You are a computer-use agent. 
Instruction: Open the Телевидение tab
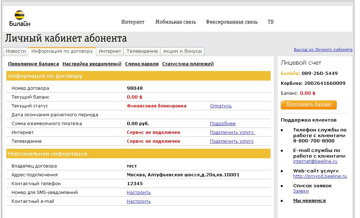[x=142, y=51]
